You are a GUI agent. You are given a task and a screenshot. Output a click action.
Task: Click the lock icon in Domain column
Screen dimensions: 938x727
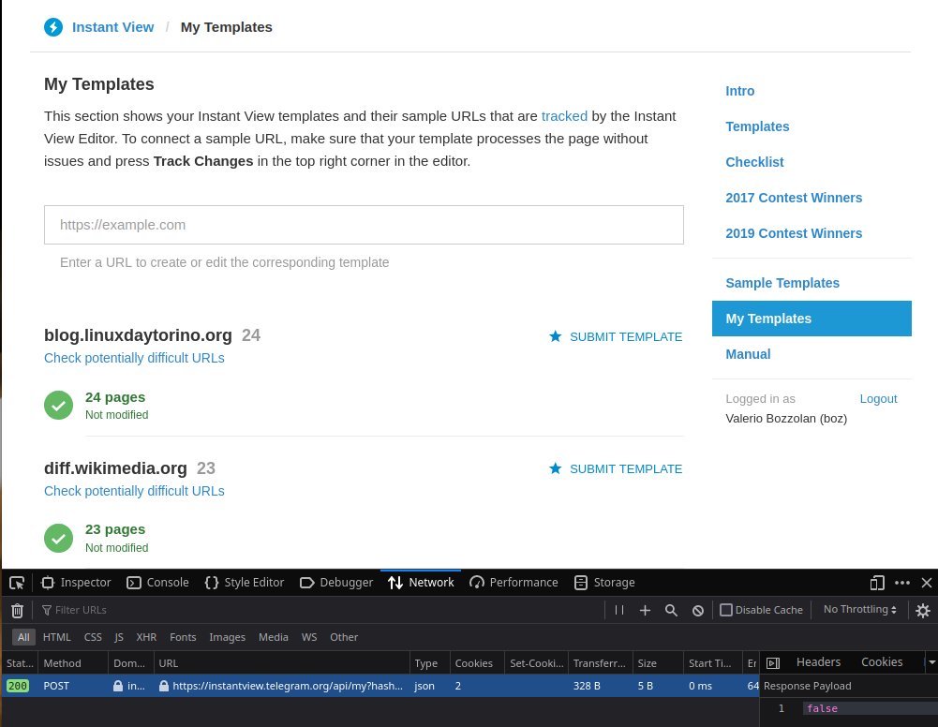[x=118, y=686]
